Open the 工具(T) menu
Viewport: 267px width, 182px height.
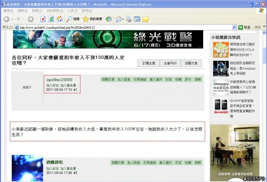coord(73,11)
